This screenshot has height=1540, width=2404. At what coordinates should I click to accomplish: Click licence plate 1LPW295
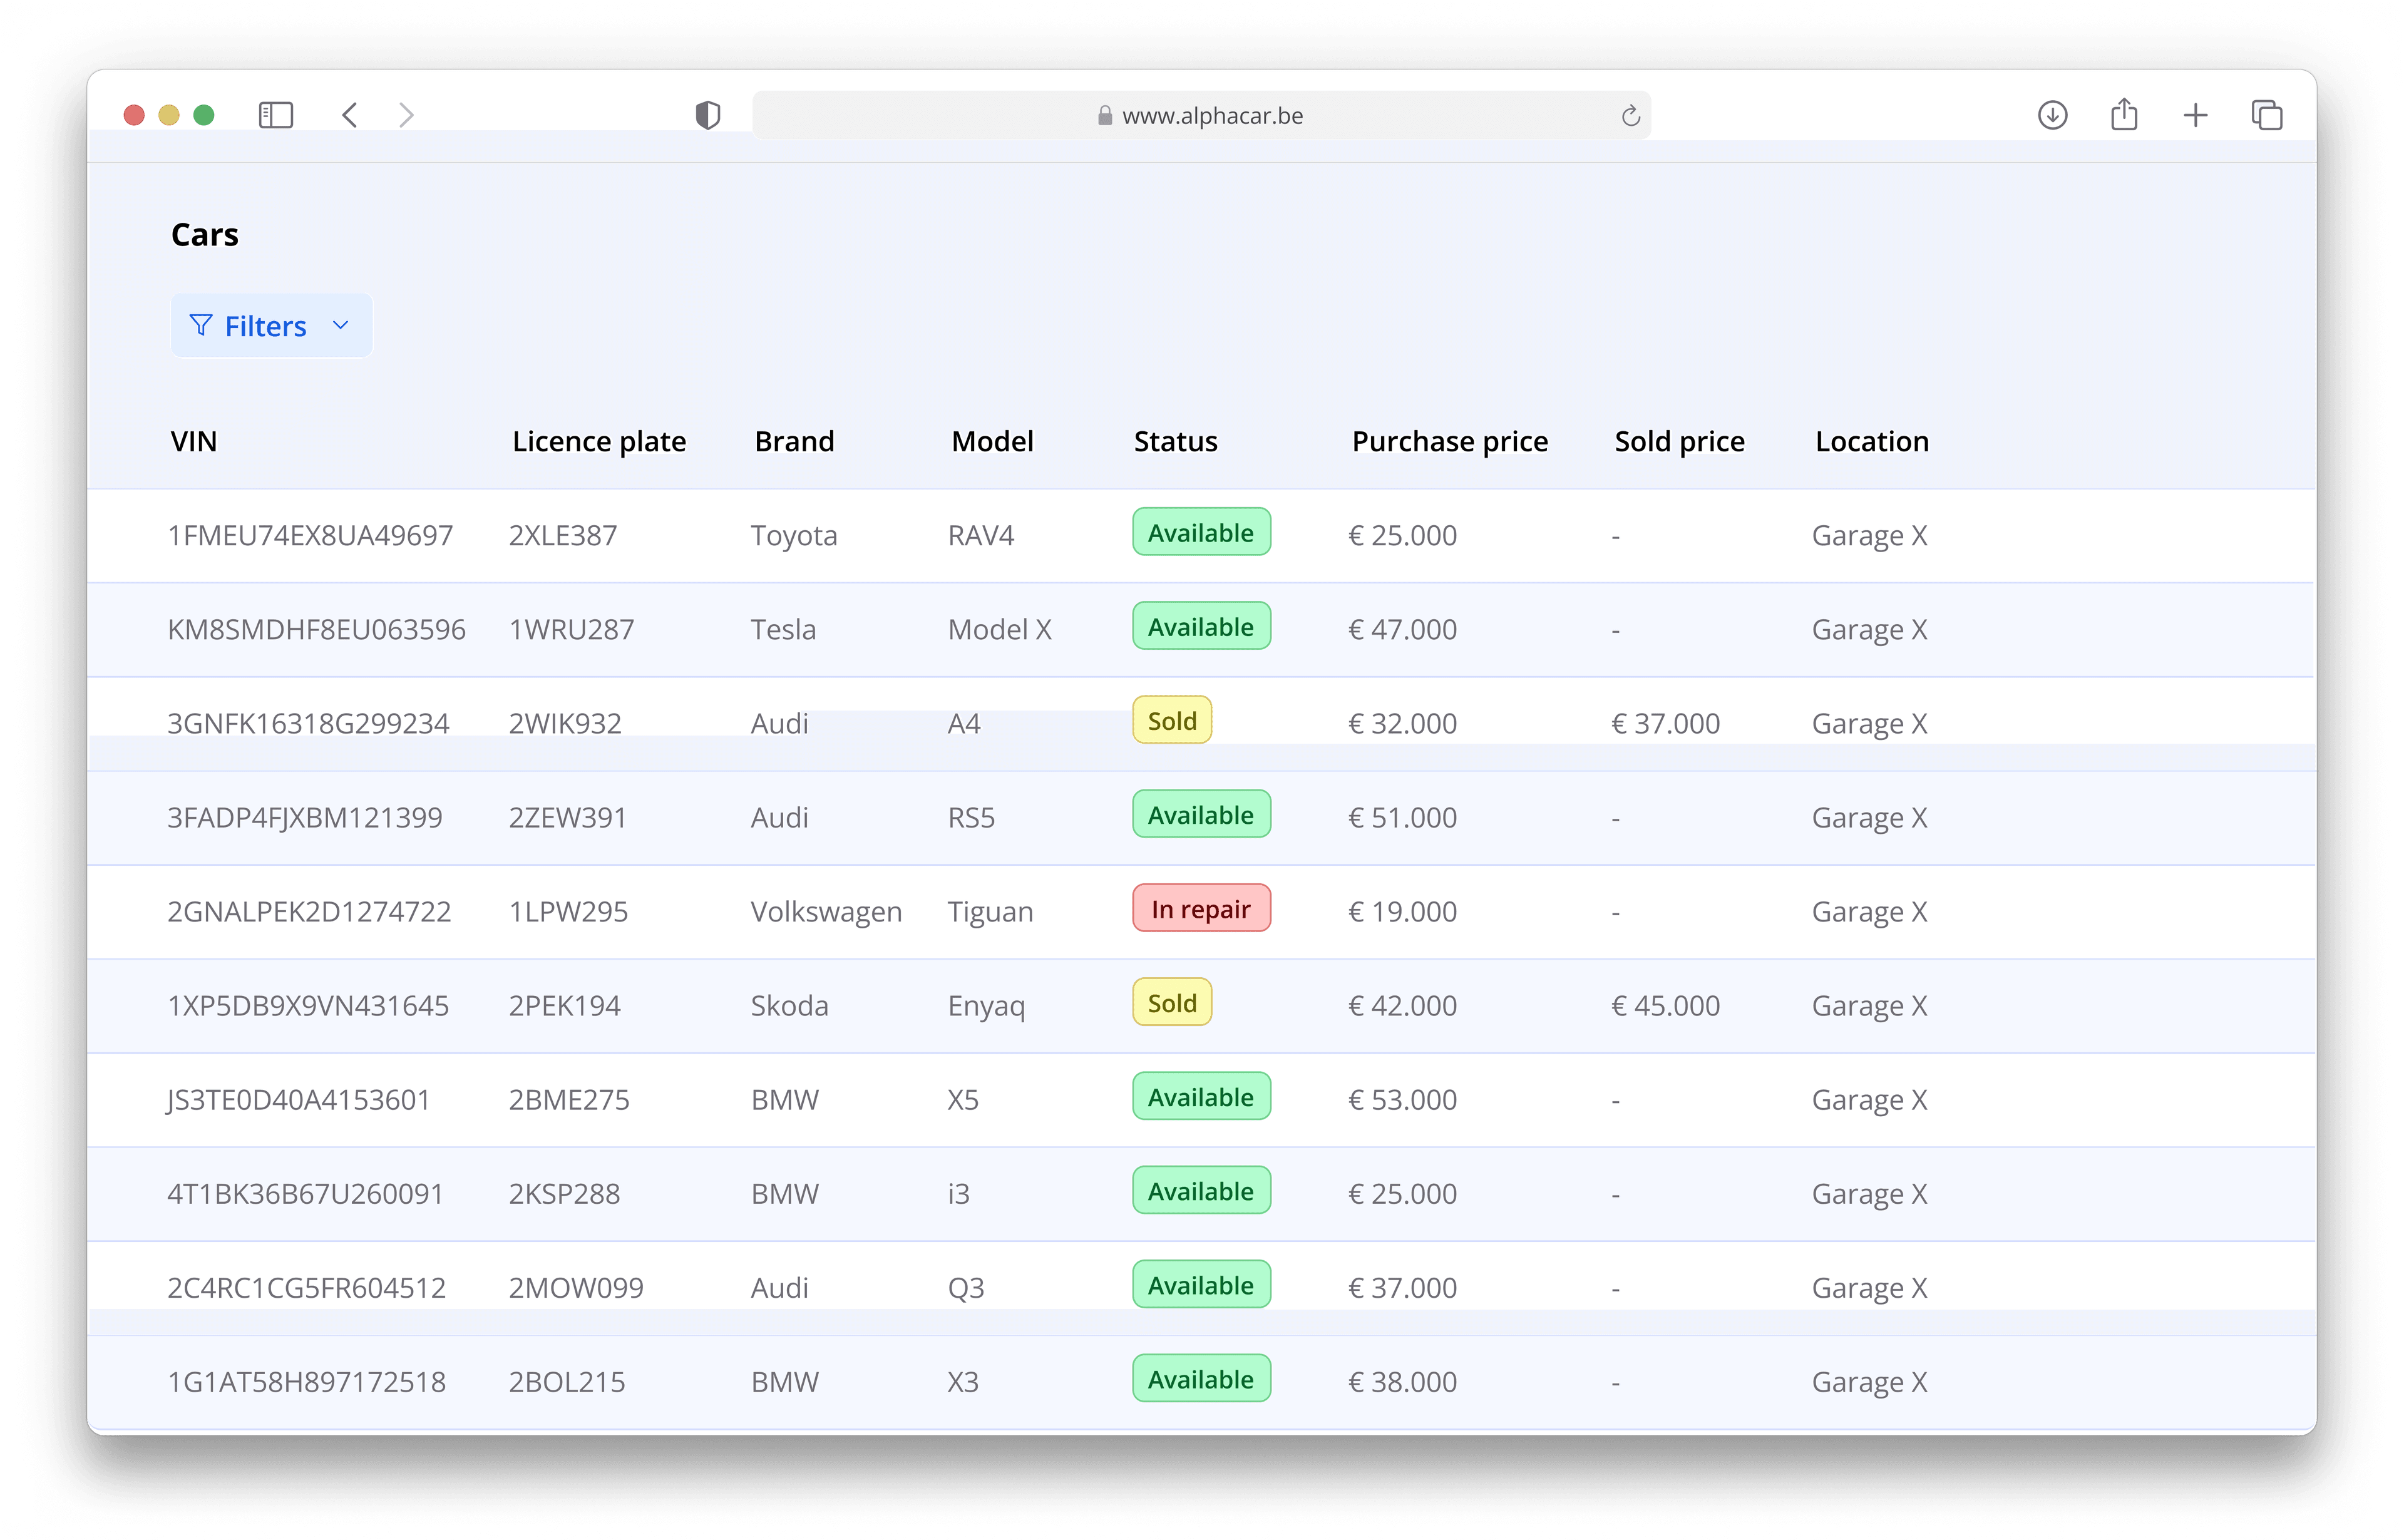point(568,911)
